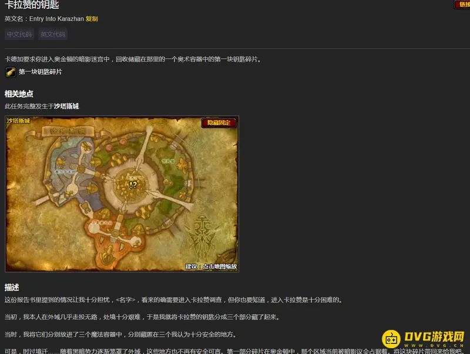Click the 隐藏固定 button on the map
This screenshot has width=470, height=354.
point(219,122)
